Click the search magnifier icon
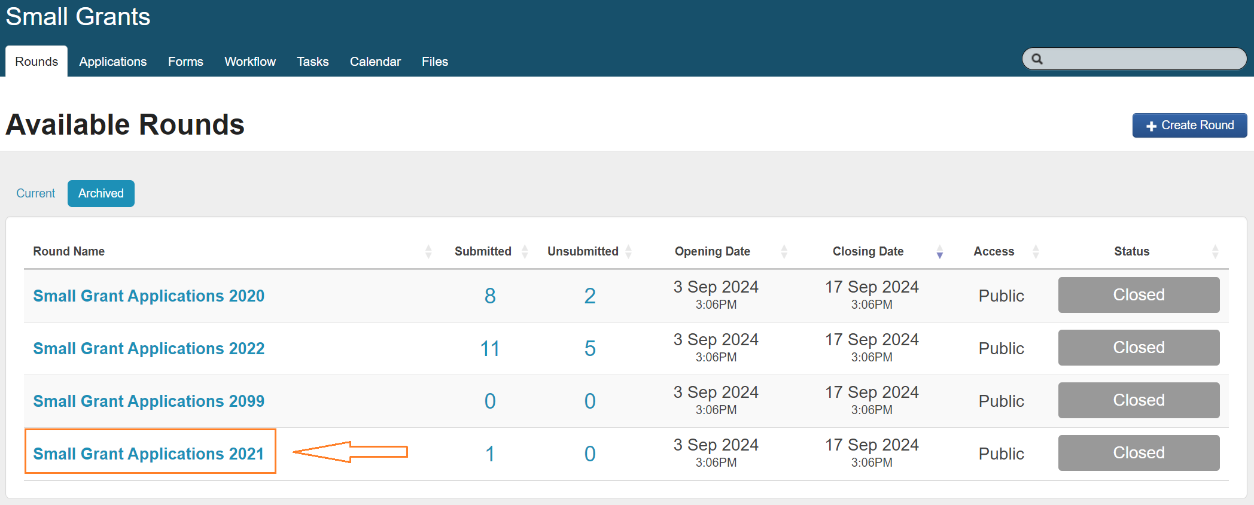 point(1037,59)
